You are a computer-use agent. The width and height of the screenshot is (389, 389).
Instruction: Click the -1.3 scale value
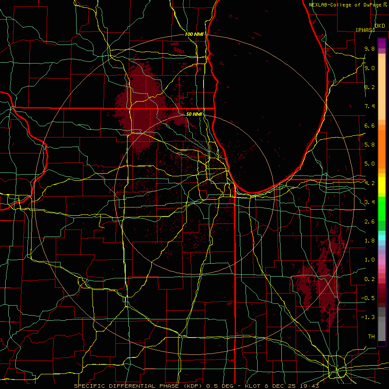368,317
